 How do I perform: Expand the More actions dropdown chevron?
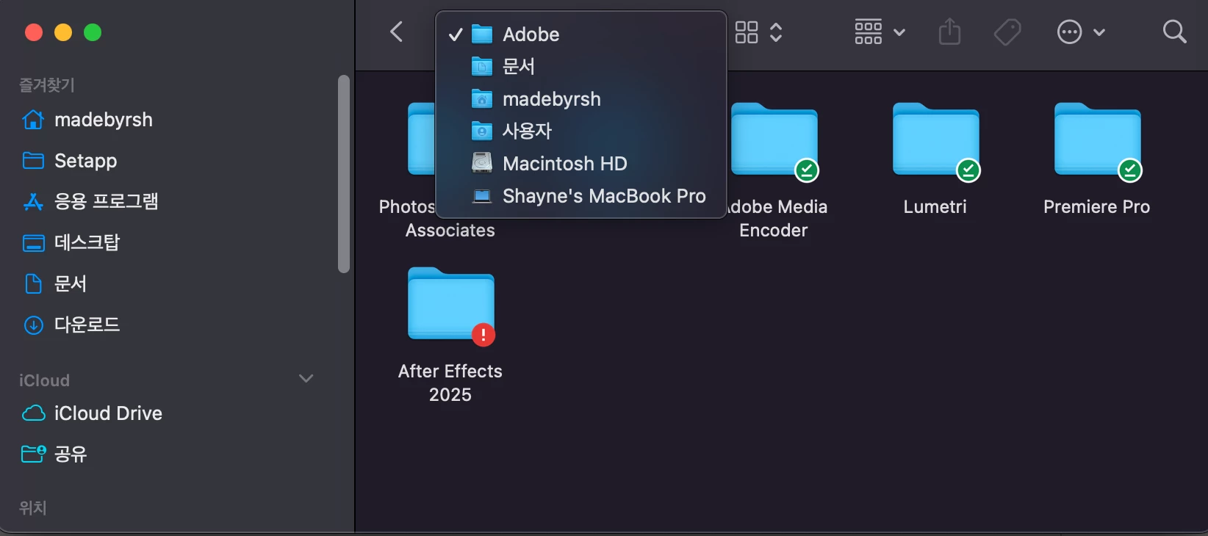click(1099, 32)
